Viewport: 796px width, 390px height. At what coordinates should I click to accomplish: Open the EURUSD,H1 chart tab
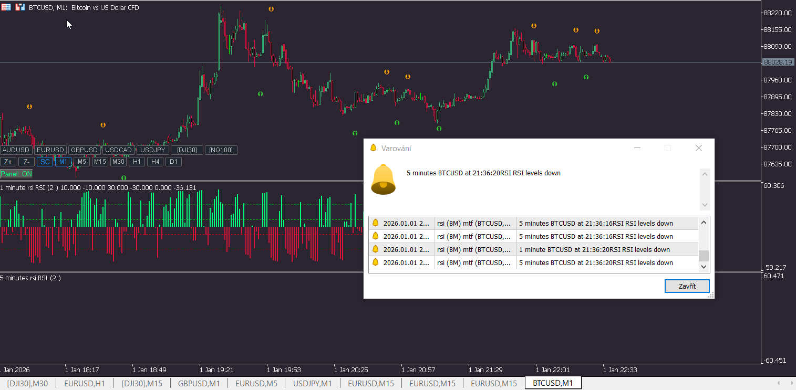pyautogui.click(x=85, y=384)
